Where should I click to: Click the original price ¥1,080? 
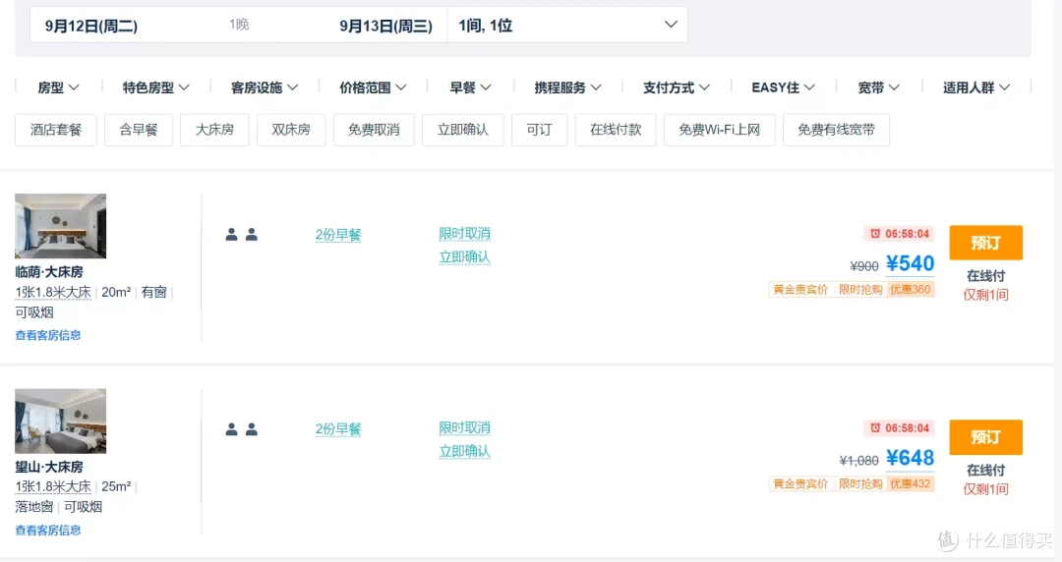click(x=858, y=461)
